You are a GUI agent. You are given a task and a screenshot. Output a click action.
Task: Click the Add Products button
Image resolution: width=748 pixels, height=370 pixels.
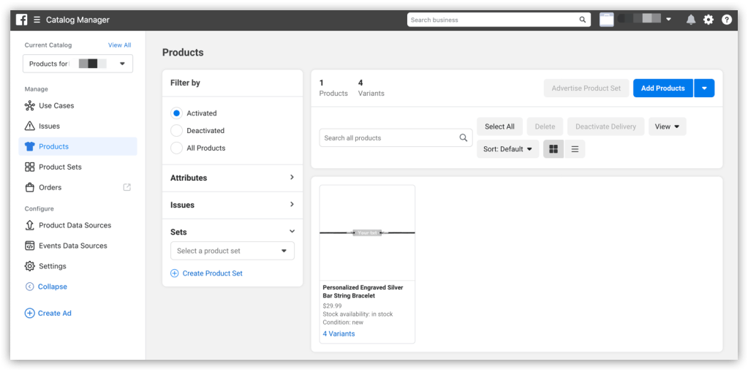tap(662, 88)
